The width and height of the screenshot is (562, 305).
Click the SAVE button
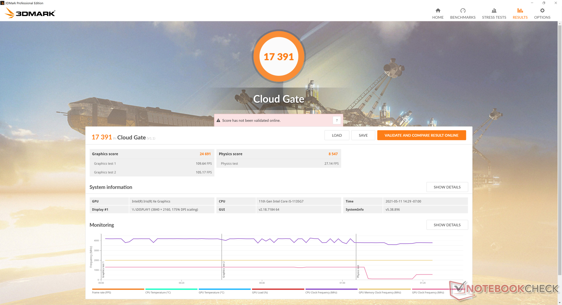click(363, 135)
